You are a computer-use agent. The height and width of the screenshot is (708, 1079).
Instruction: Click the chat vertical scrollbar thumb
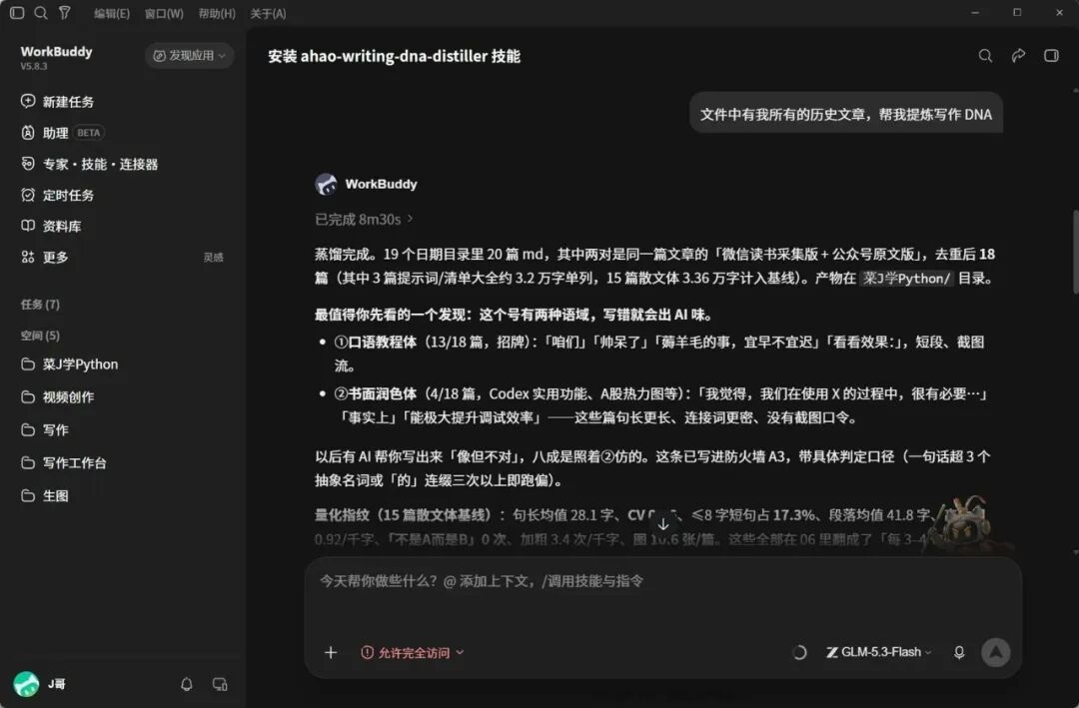[x=1076, y=252]
